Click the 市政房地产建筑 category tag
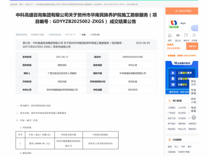208x156 pixels. coord(37,35)
